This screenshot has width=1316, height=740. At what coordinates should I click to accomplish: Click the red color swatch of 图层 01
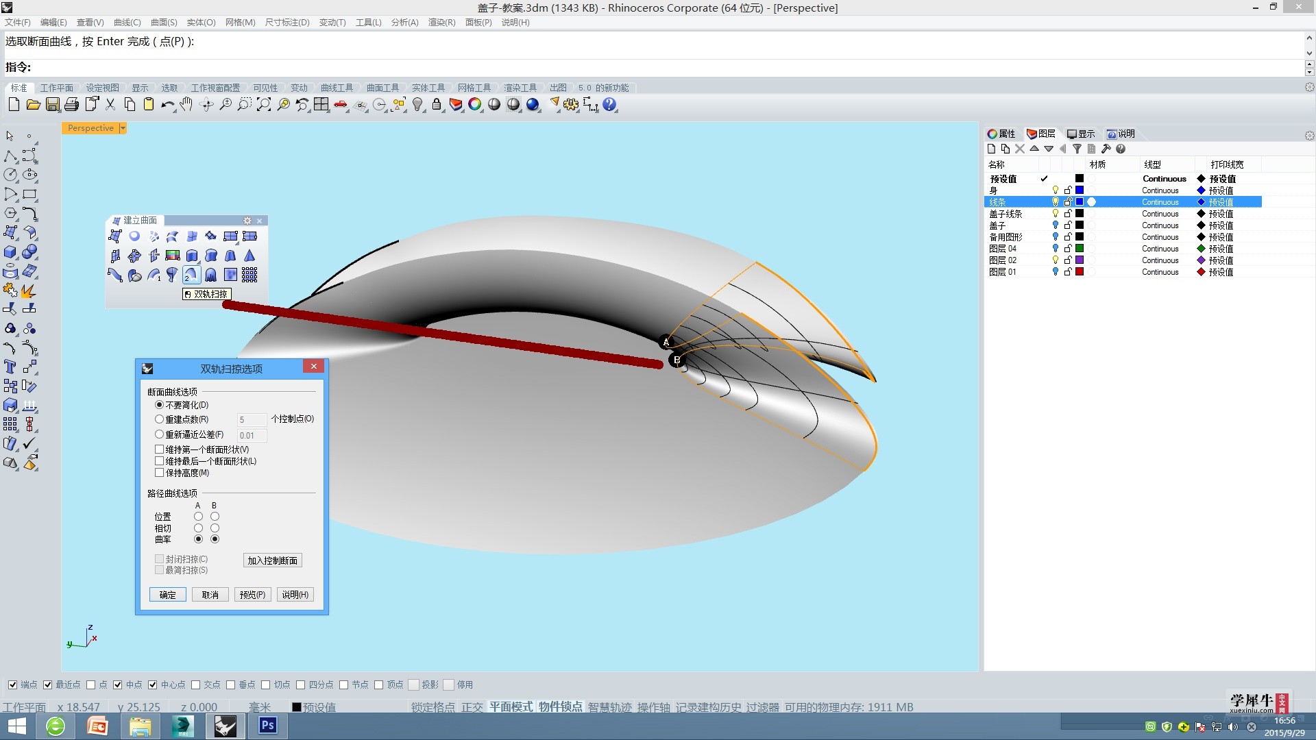click(x=1080, y=271)
